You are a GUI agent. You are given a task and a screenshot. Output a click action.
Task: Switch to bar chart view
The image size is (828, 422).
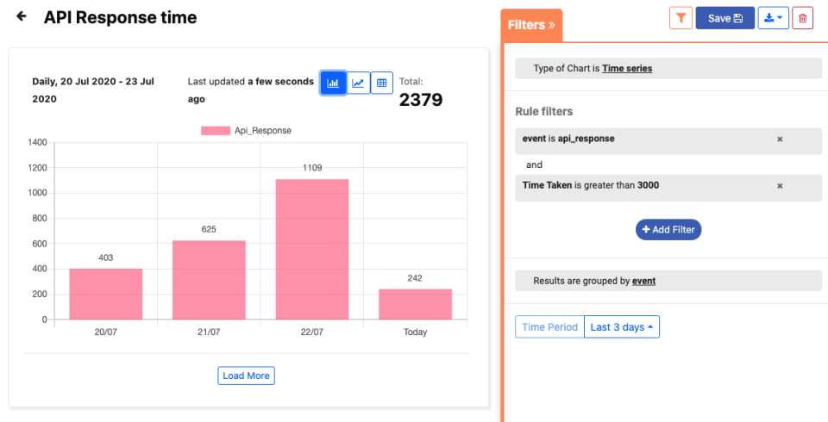(x=333, y=83)
